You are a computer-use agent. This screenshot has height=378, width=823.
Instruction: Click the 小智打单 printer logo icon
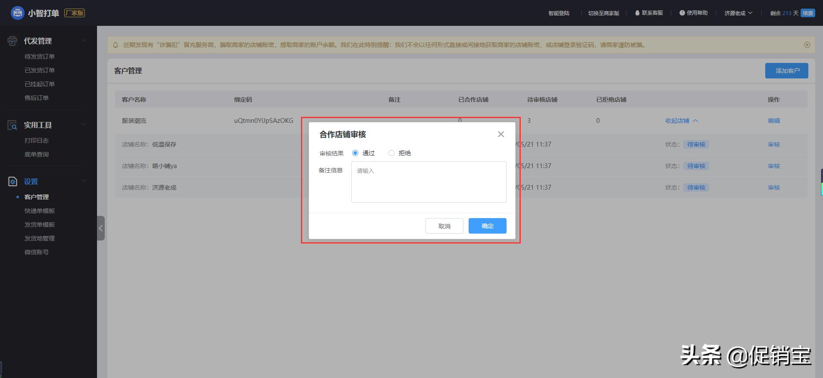tap(17, 13)
